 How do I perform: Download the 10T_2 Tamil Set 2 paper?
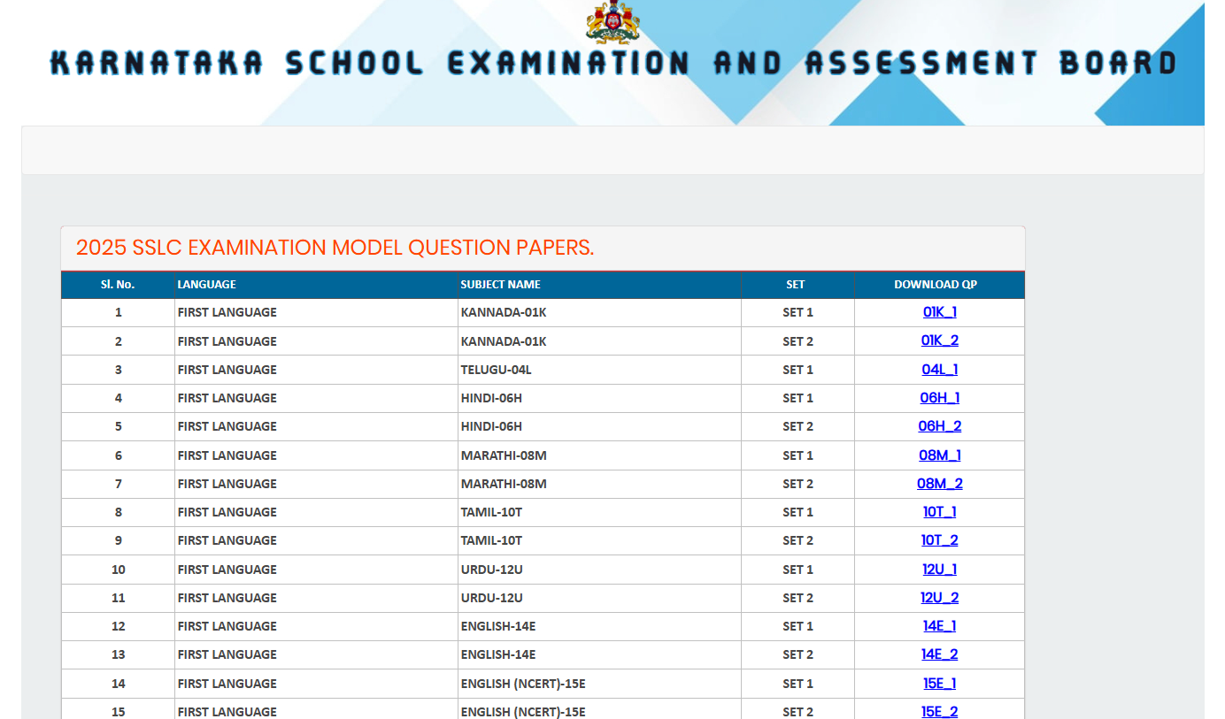click(939, 540)
